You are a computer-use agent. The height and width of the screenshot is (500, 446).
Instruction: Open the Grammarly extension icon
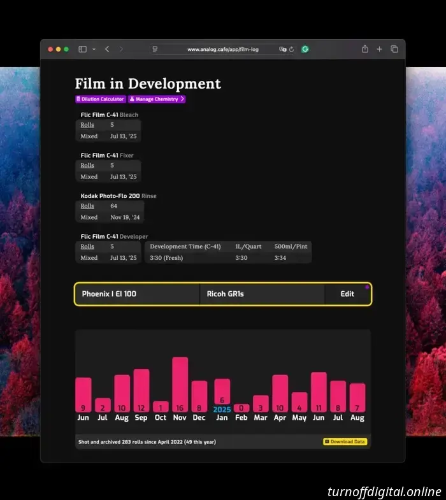(x=305, y=49)
